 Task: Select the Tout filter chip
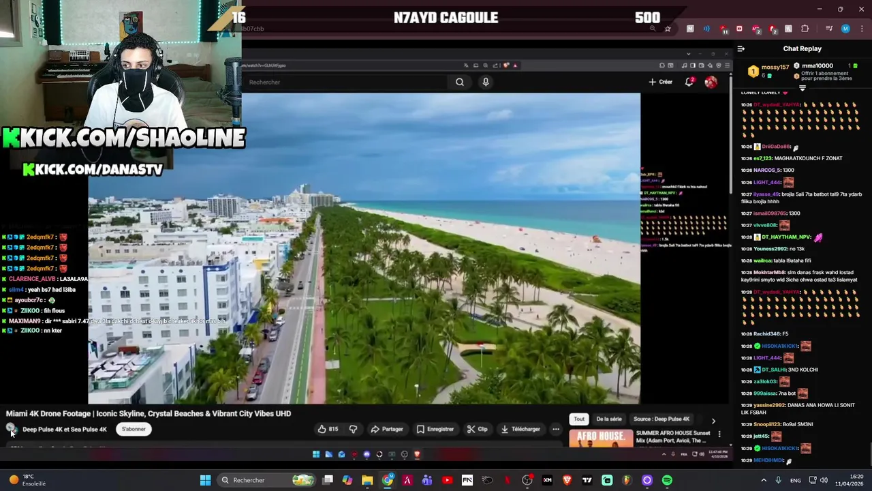(x=579, y=419)
